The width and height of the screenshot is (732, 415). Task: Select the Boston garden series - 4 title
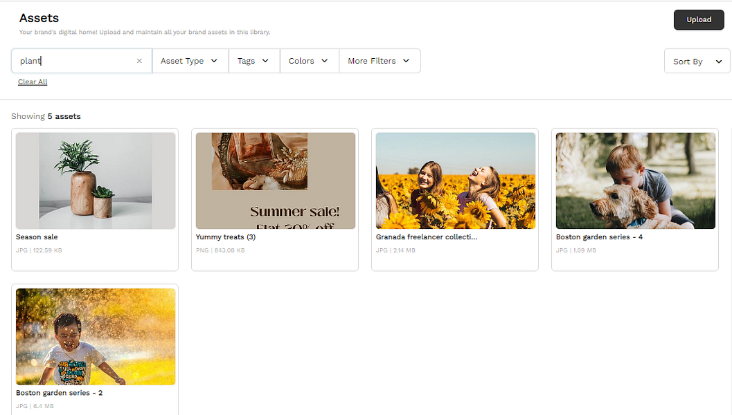click(600, 237)
